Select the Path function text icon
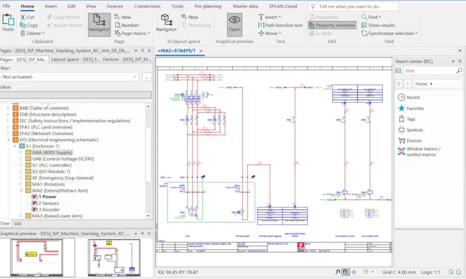 click(262, 25)
